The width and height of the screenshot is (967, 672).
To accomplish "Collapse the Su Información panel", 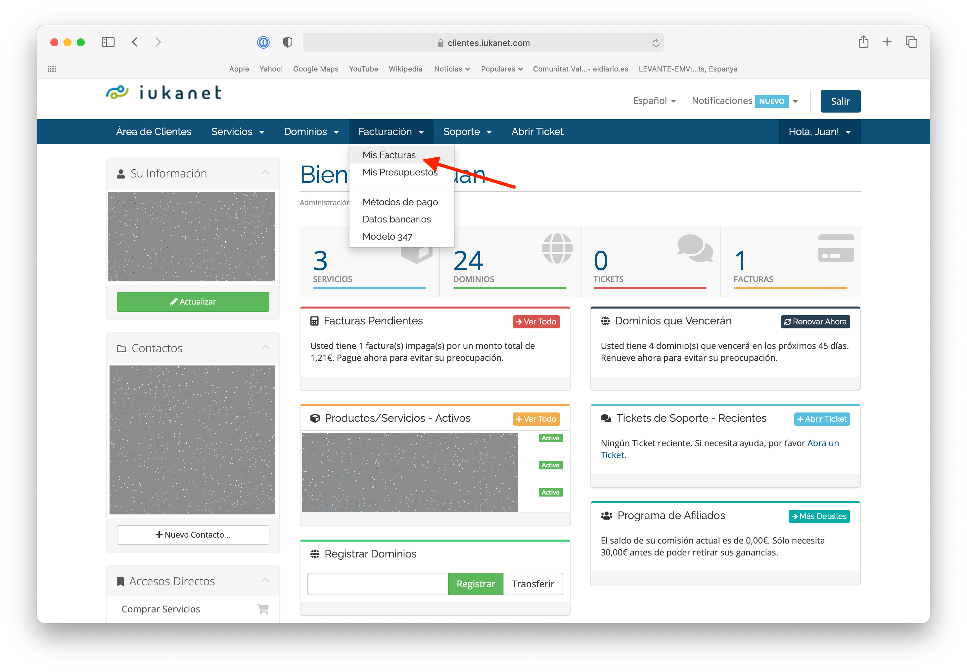I will pos(265,172).
